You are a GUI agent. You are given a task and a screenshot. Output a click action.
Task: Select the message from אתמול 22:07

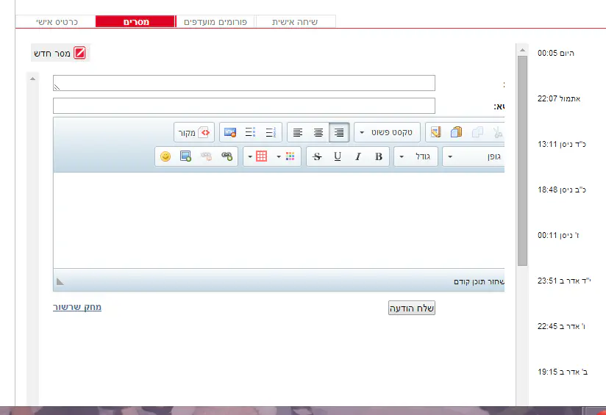point(560,98)
